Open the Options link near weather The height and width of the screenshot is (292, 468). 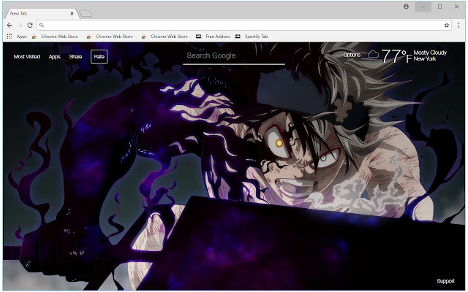(352, 55)
